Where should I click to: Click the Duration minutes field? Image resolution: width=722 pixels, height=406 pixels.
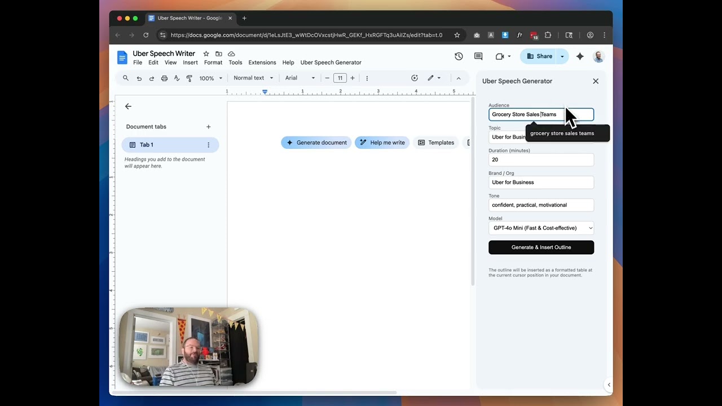541,160
